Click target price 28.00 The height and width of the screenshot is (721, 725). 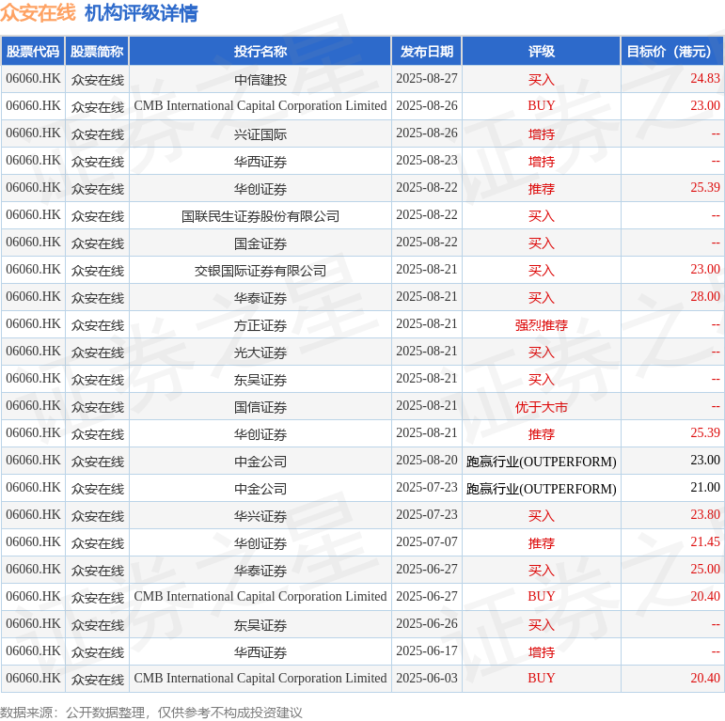pos(705,297)
